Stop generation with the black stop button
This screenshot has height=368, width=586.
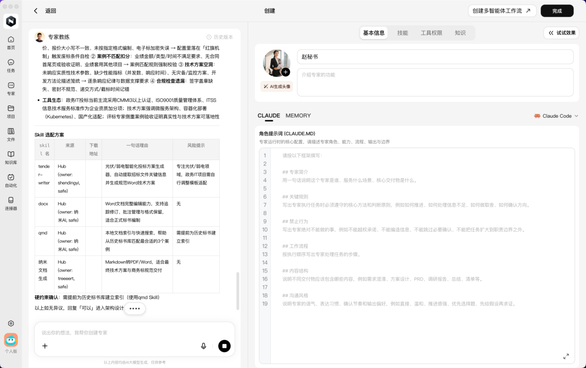coord(224,346)
